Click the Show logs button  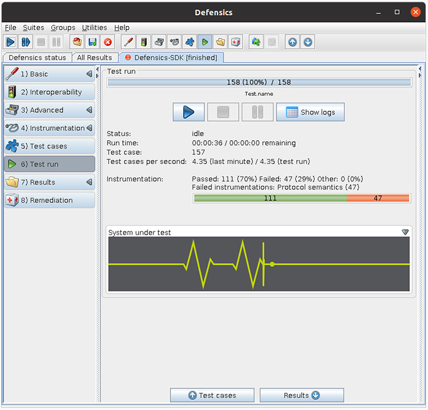pyautogui.click(x=310, y=112)
